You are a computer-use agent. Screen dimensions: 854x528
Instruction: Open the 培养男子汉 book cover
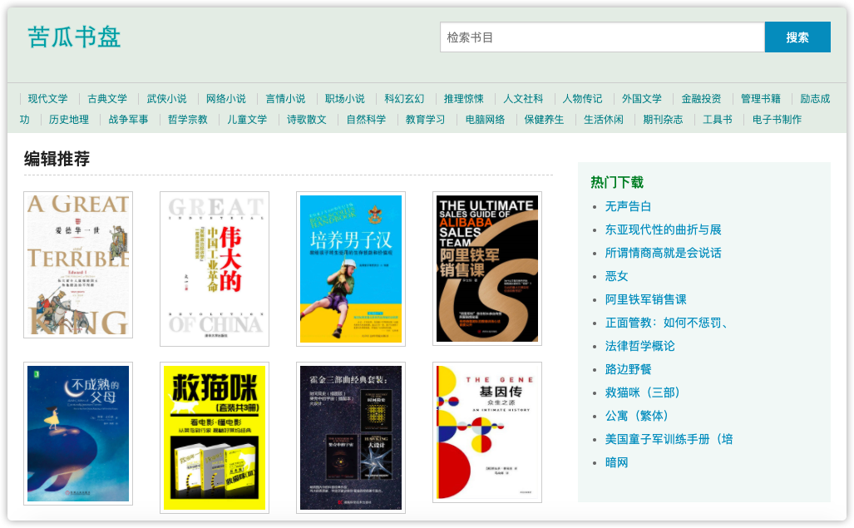[351, 269]
